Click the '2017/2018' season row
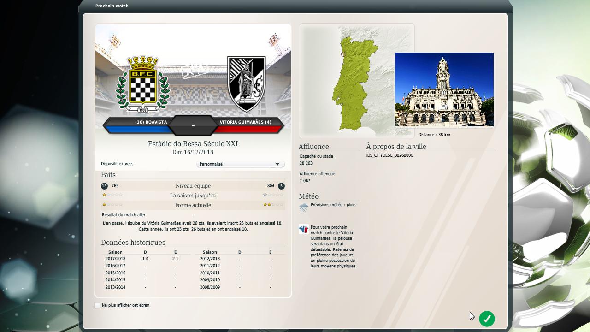Screen dimensions: 590x332 click(146, 259)
